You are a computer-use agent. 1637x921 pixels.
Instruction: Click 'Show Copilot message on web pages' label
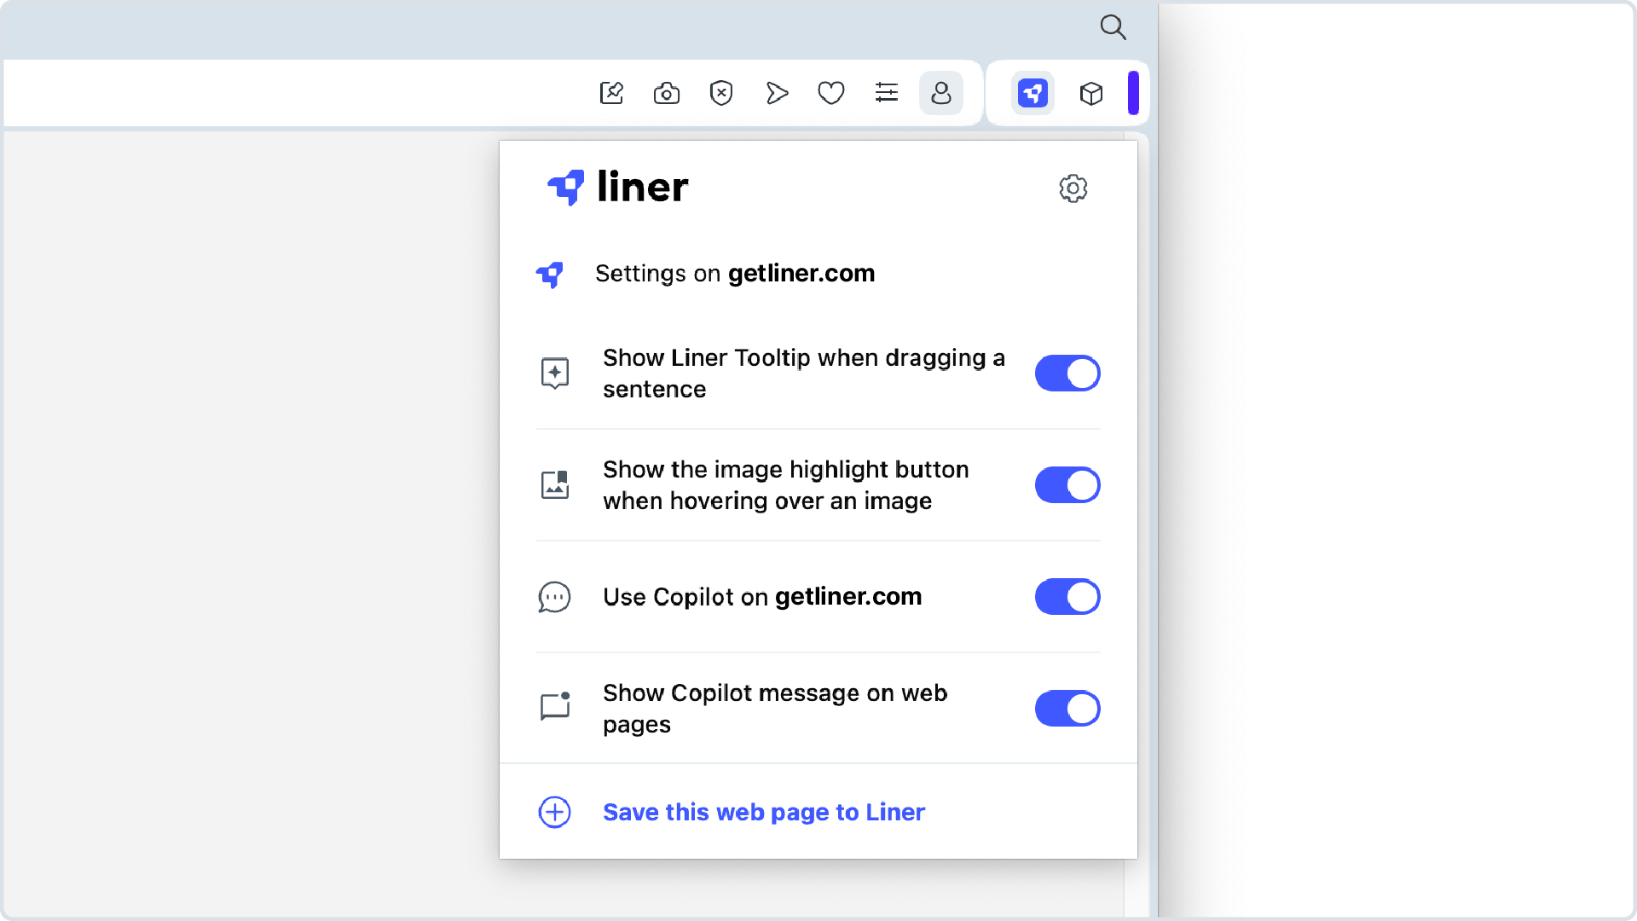pos(775,709)
